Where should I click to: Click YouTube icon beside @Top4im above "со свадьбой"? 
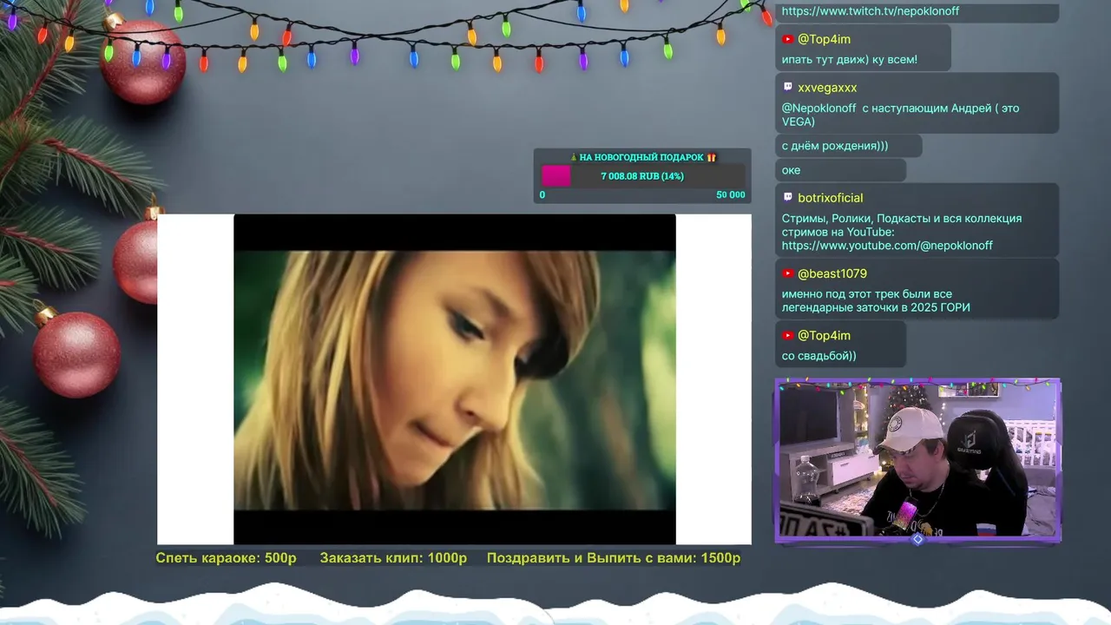click(787, 335)
